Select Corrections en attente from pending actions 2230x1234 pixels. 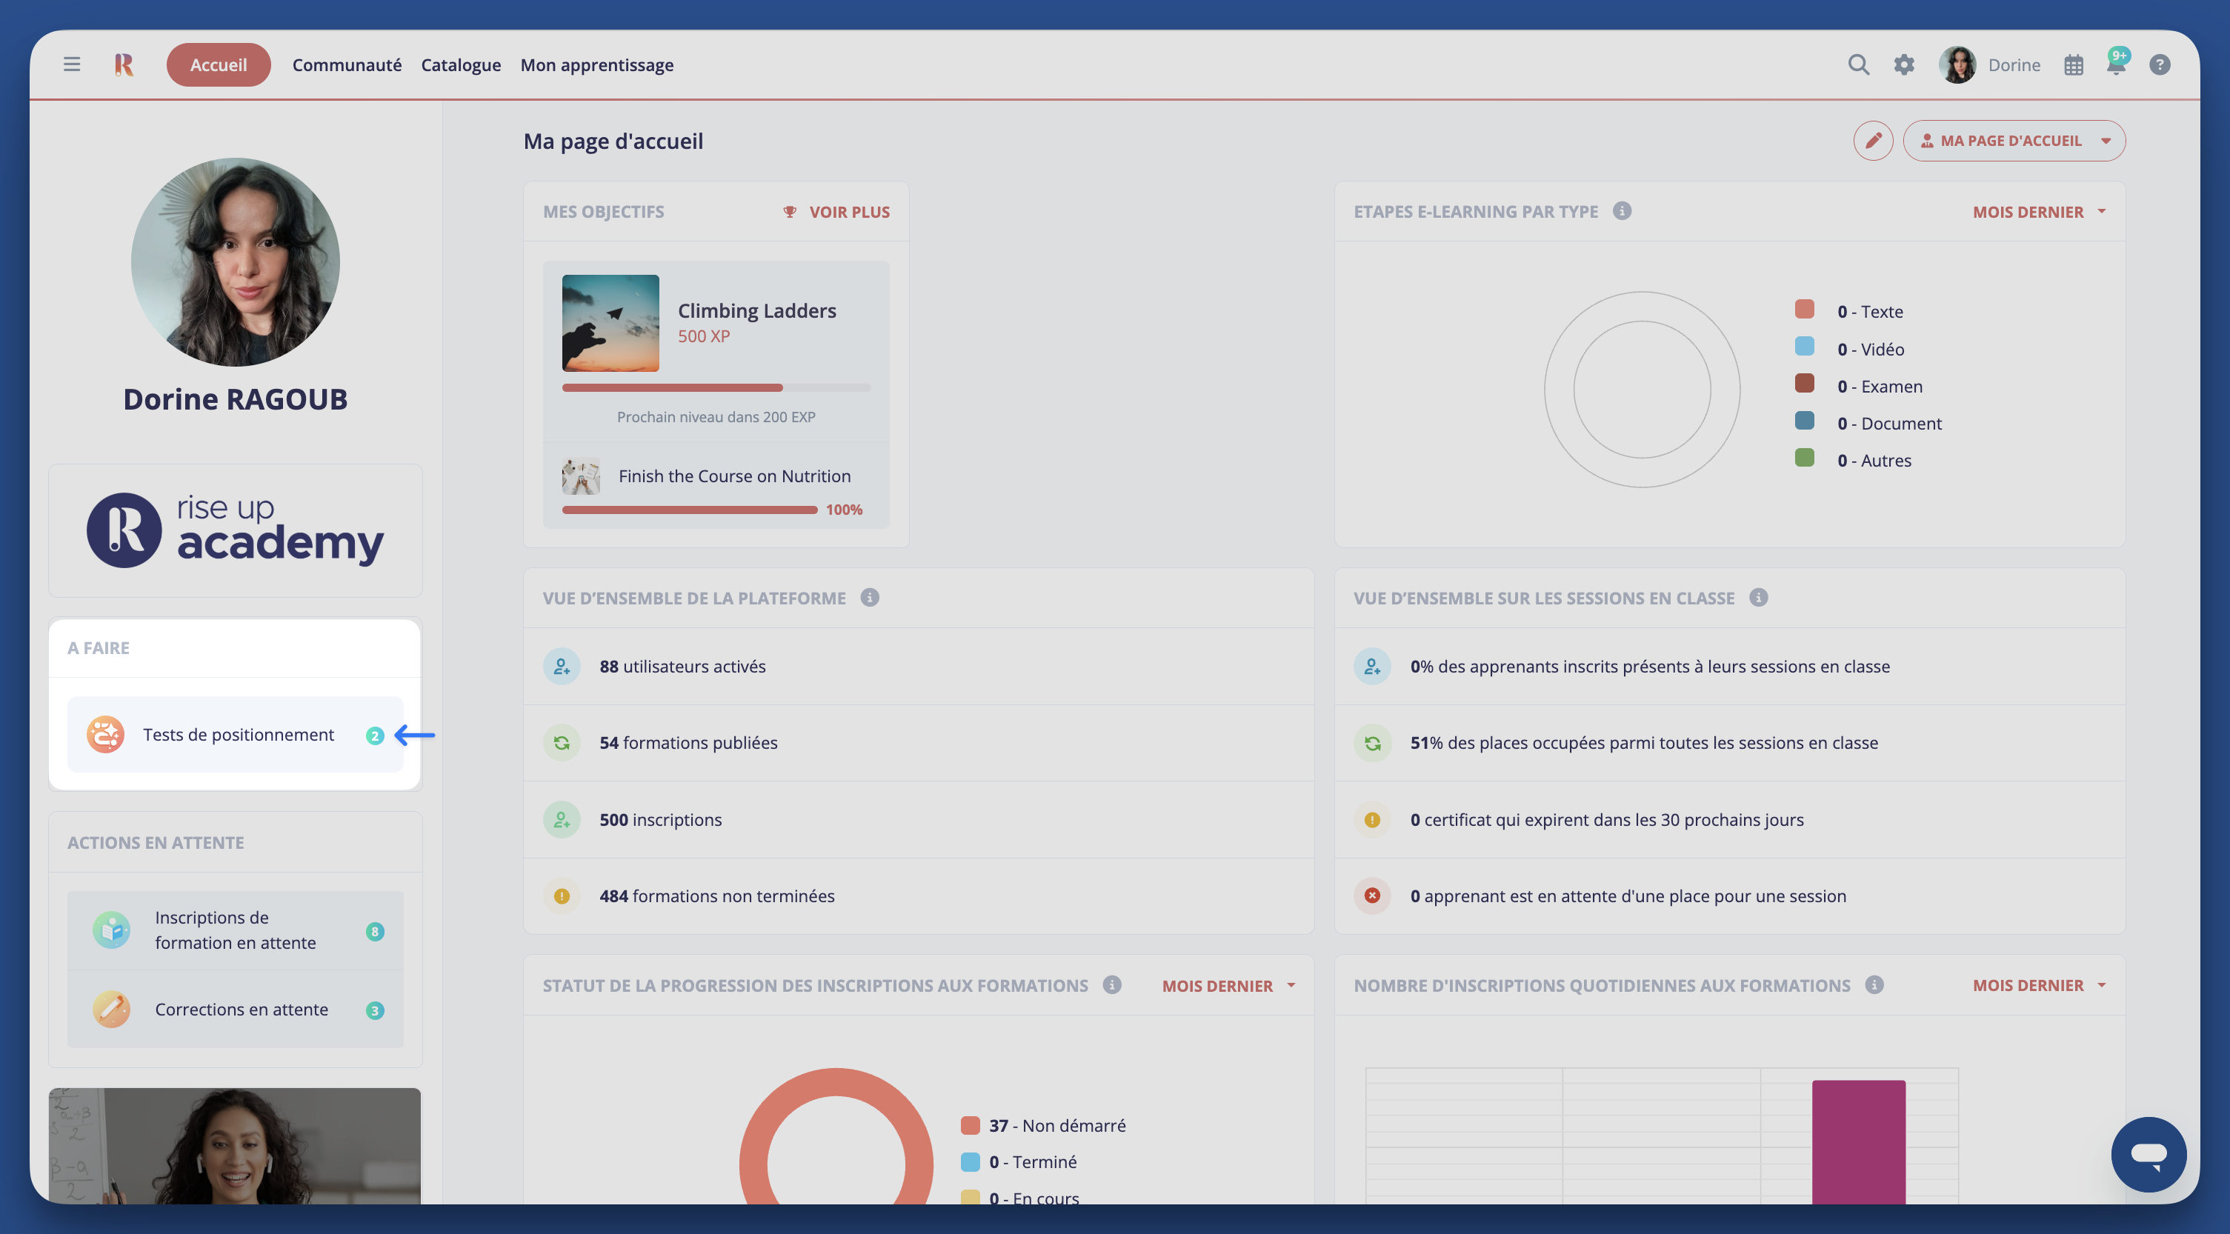pos(242,1009)
